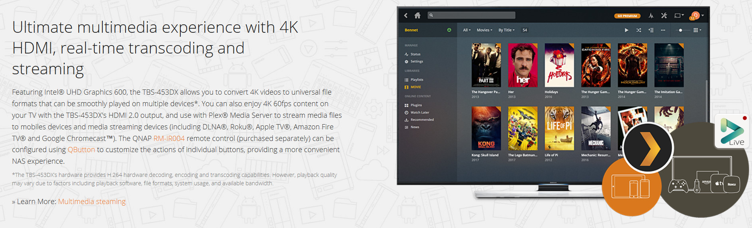The width and height of the screenshot is (752, 228).
Task: Open The Lego Batman poster
Action: click(x=523, y=129)
